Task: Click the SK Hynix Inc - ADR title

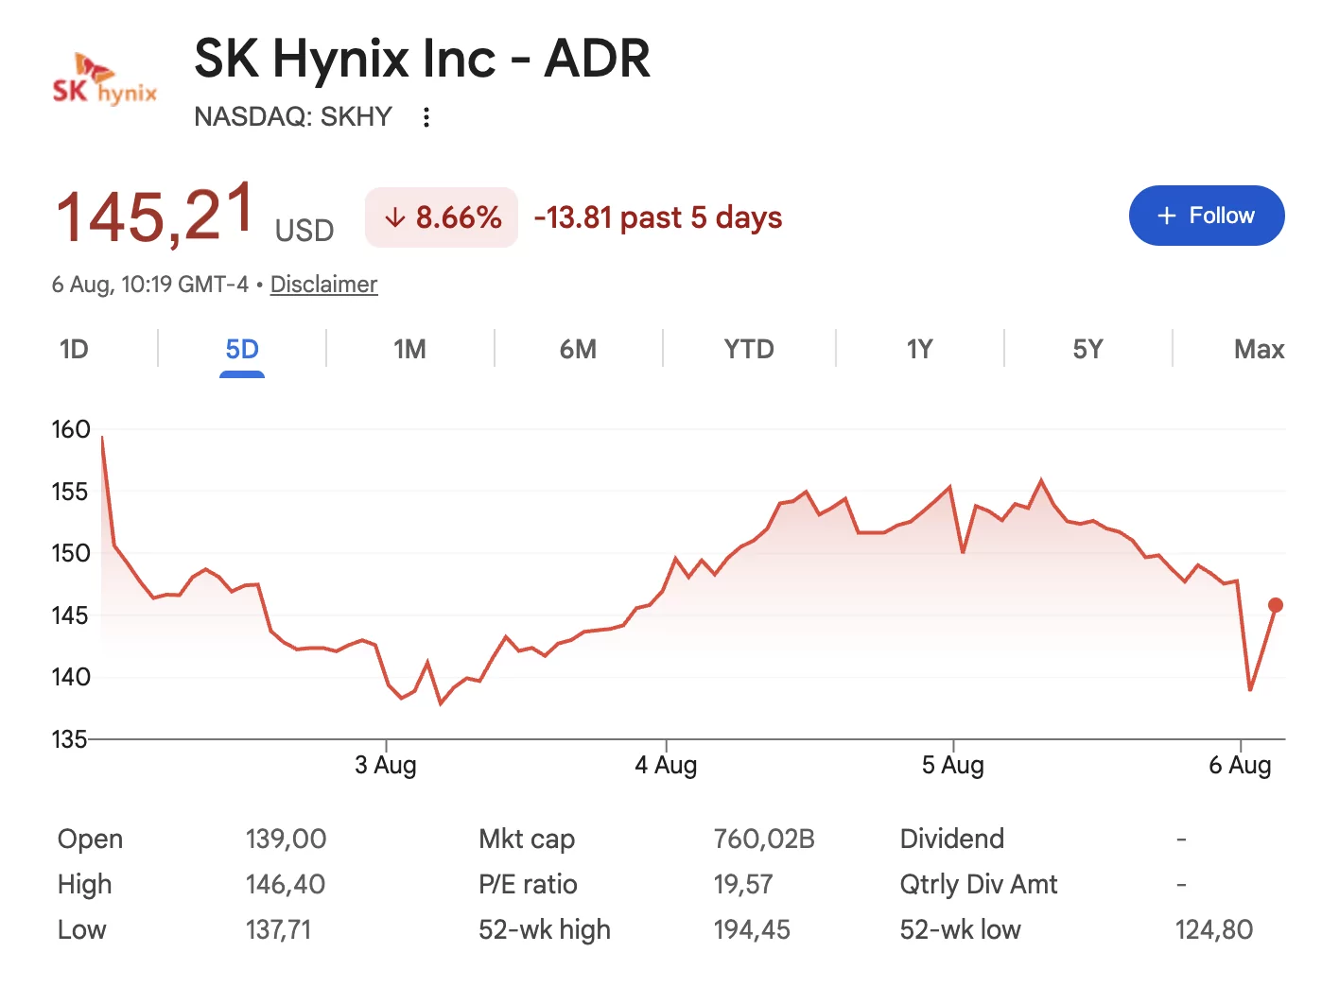Action: (x=422, y=59)
